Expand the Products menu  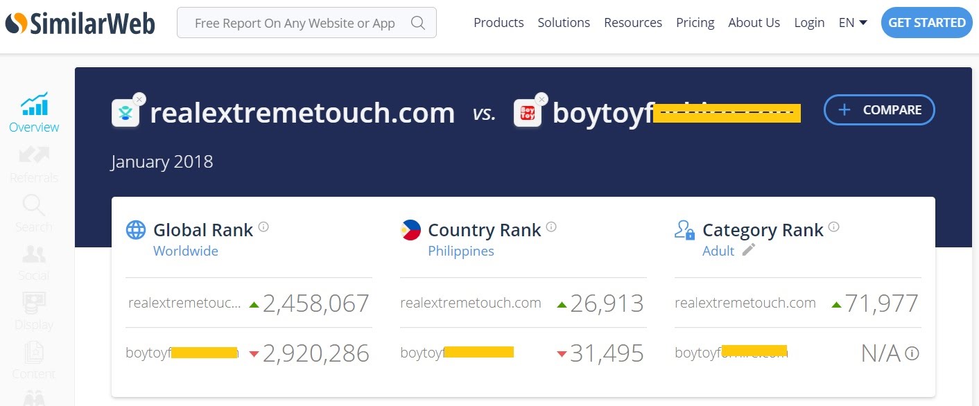click(499, 23)
